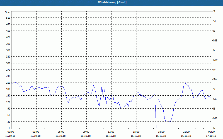Click the 16.10.18 date beneath 12:00
Image resolution: width=223 pixels, height=139 pixels.
tap(111, 136)
